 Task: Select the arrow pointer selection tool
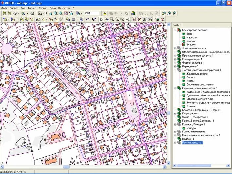tap(101, 19)
